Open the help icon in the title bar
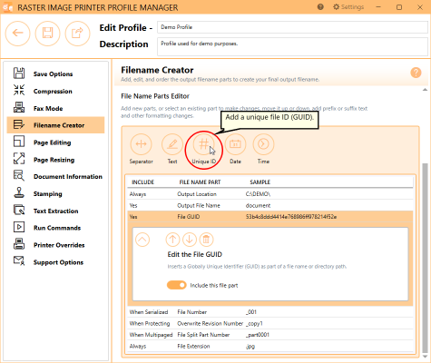 click(320, 7)
